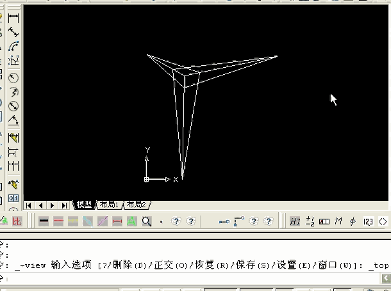Click the diameter phi symbol icon
The width and height of the screenshot is (391, 291).
click(x=353, y=221)
